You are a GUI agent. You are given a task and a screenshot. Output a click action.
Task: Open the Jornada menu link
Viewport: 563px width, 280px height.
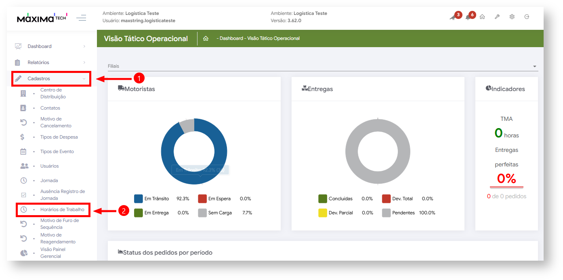tap(49, 180)
